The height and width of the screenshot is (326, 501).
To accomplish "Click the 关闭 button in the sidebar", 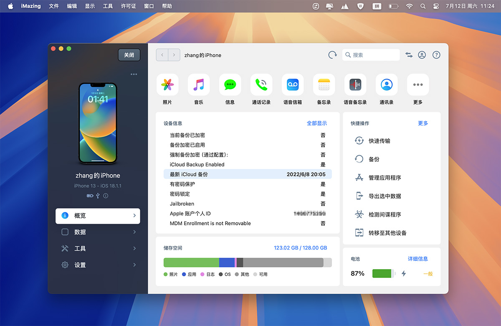I will [x=129, y=55].
